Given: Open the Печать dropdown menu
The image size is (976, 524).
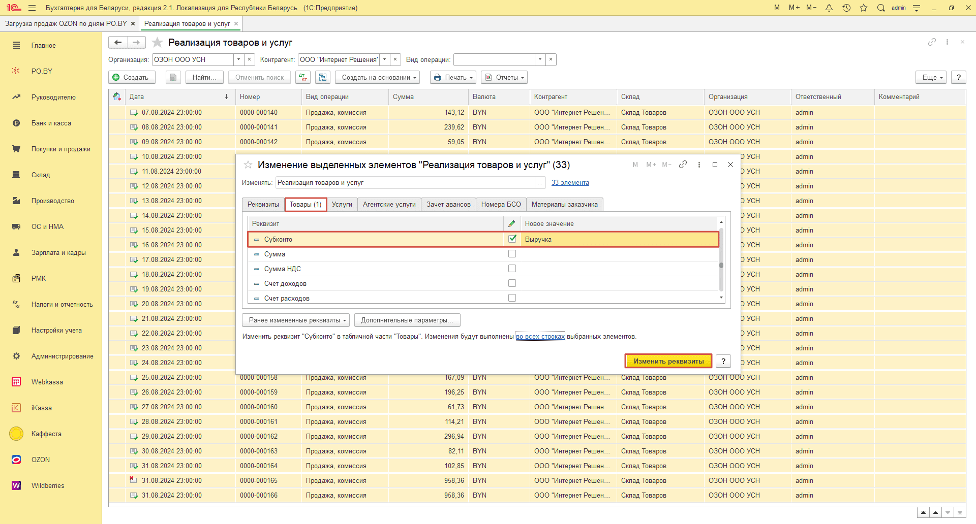Looking at the screenshot, I should (453, 77).
